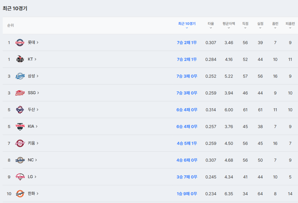298x203 pixels.
Task: Click 롯데's record 7승 2패 1무
Action: pyautogui.click(x=187, y=43)
